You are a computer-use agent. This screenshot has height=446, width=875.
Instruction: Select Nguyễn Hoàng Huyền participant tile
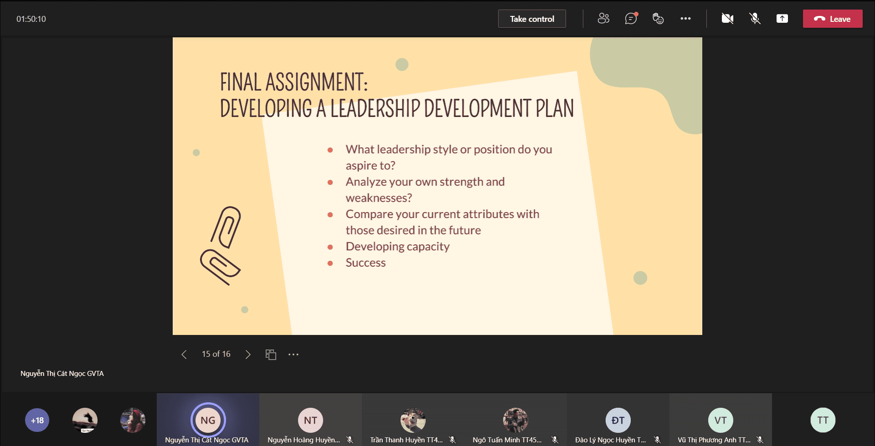[x=310, y=420]
